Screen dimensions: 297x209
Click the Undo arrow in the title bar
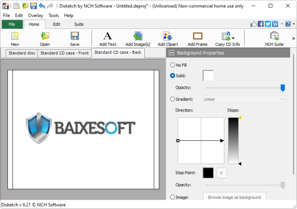click(42, 6)
